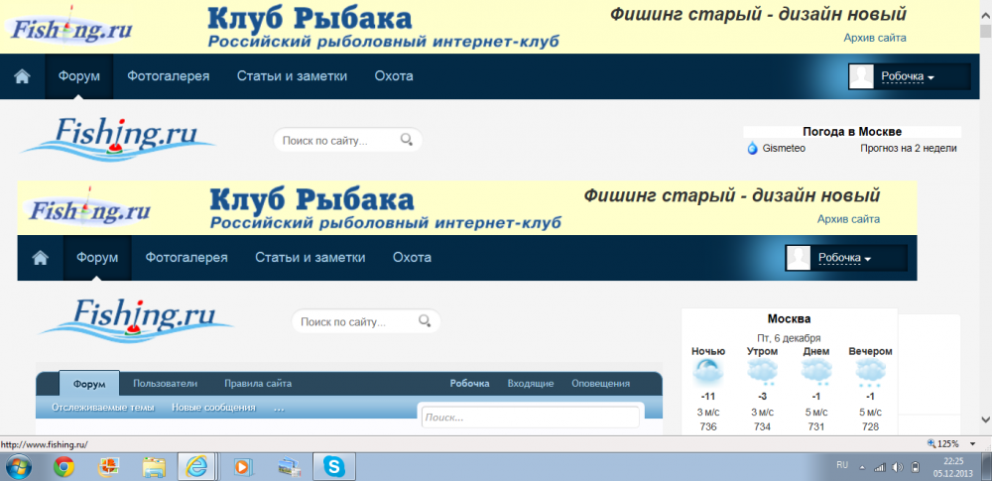
Task: Open Google Chrome from the taskbar
Action: (63, 466)
